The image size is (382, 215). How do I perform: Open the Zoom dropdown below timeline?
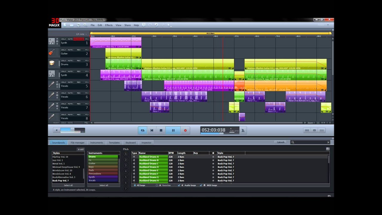(x=311, y=123)
